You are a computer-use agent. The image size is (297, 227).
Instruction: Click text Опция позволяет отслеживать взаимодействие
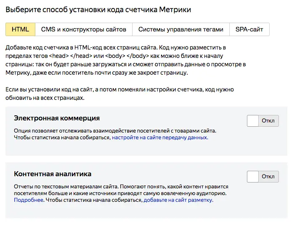pyautogui.click(x=115, y=130)
